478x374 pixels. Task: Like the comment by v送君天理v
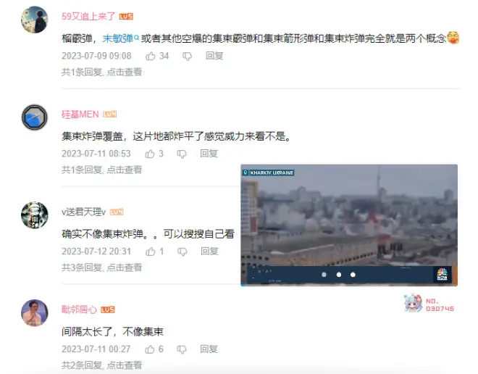[x=151, y=252]
